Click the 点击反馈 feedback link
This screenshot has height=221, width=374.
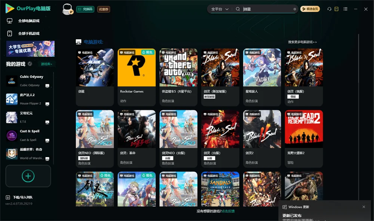tap(228, 211)
